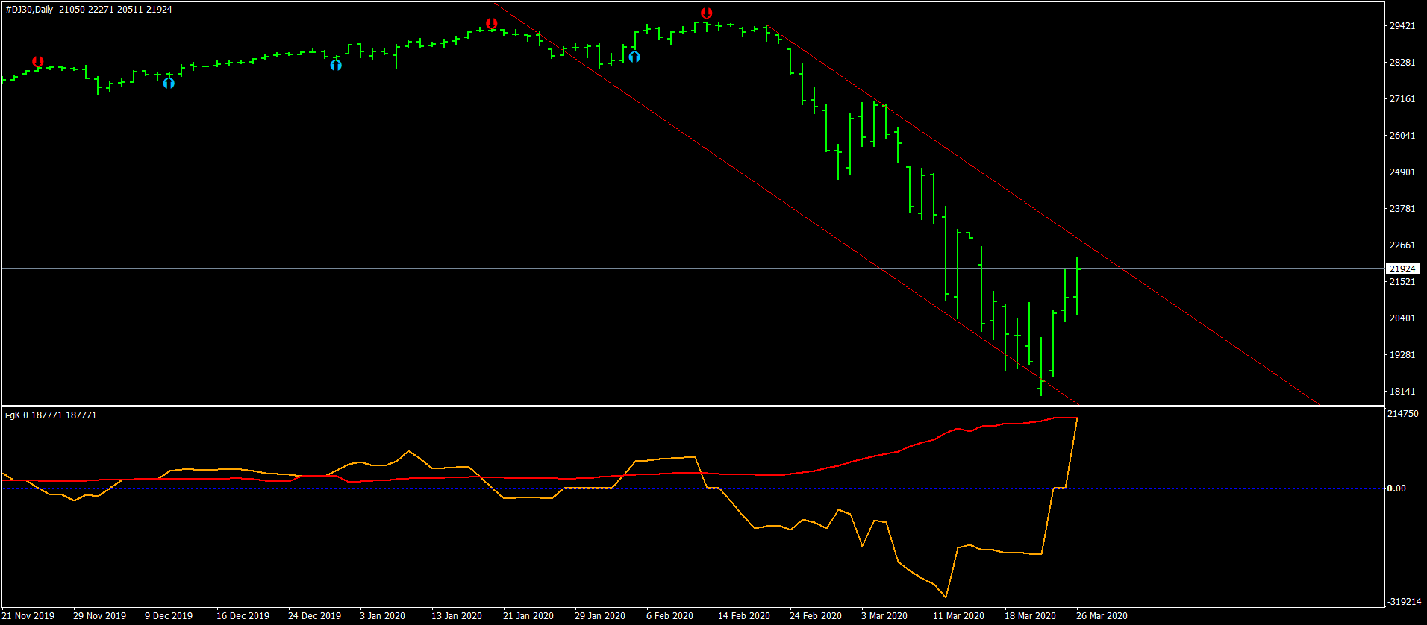
Task: Click the 29 Nov 2019 date label
Action: pos(99,616)
